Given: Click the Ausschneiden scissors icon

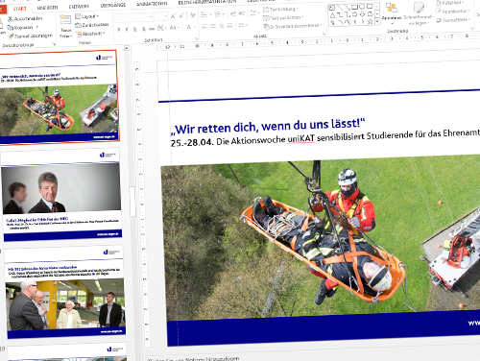Looking at the screenshot, I should (x=11, y=19).
